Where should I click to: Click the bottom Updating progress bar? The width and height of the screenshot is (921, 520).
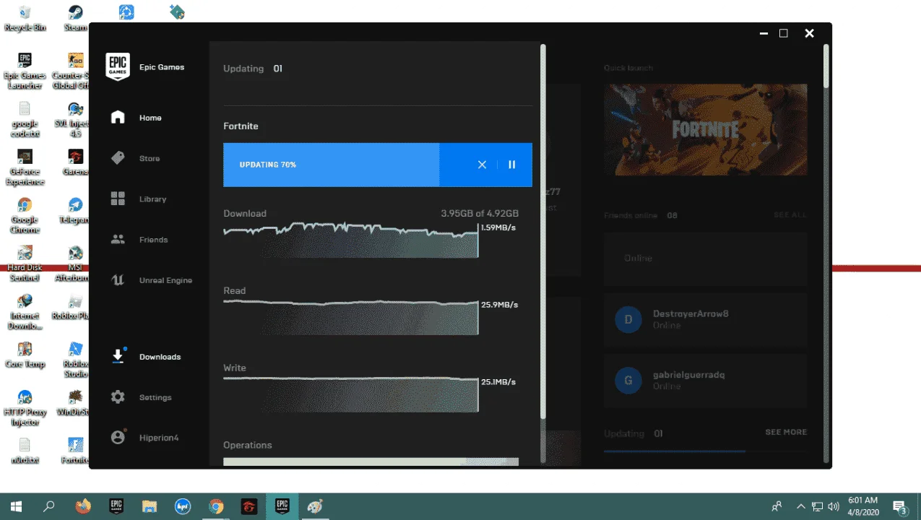click(706, 451)
